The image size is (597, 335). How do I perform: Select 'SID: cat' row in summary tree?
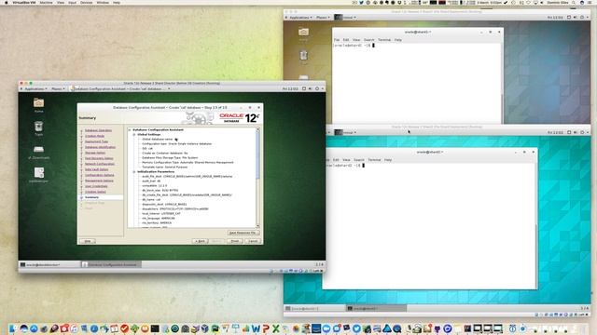[x=147, y=149]
